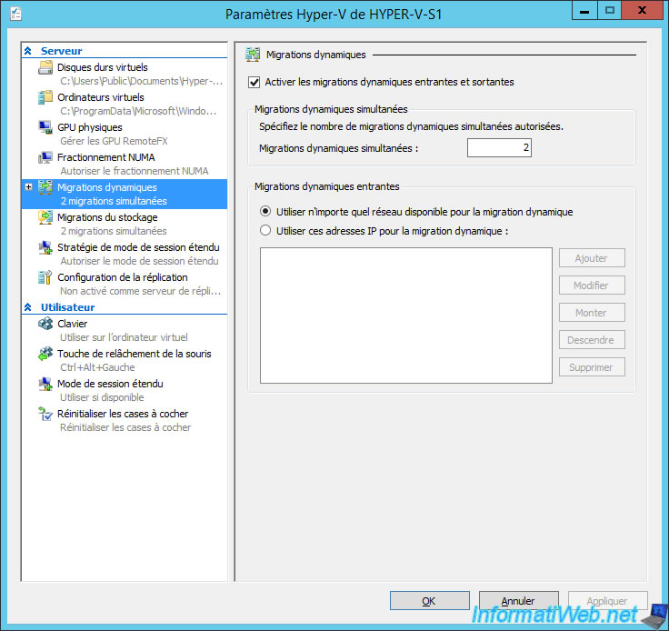669x631 pixels.
Task: Click the GPU physiques monitor icon
Action: point(45,127)
